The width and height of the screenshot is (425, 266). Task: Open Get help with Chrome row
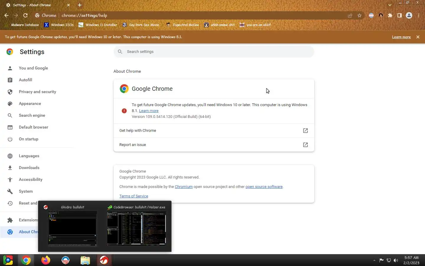(214, 131)
